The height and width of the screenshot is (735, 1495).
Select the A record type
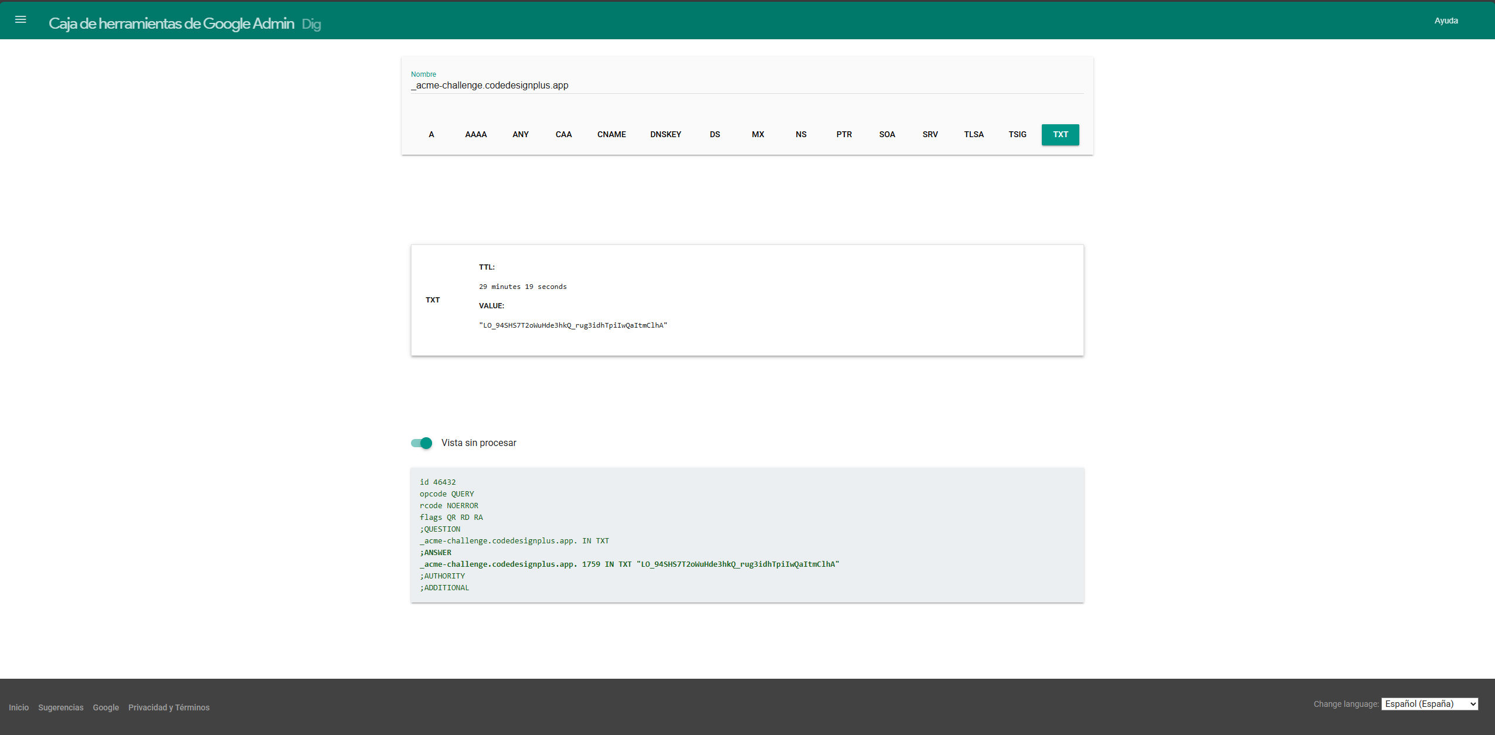(431, 135)
